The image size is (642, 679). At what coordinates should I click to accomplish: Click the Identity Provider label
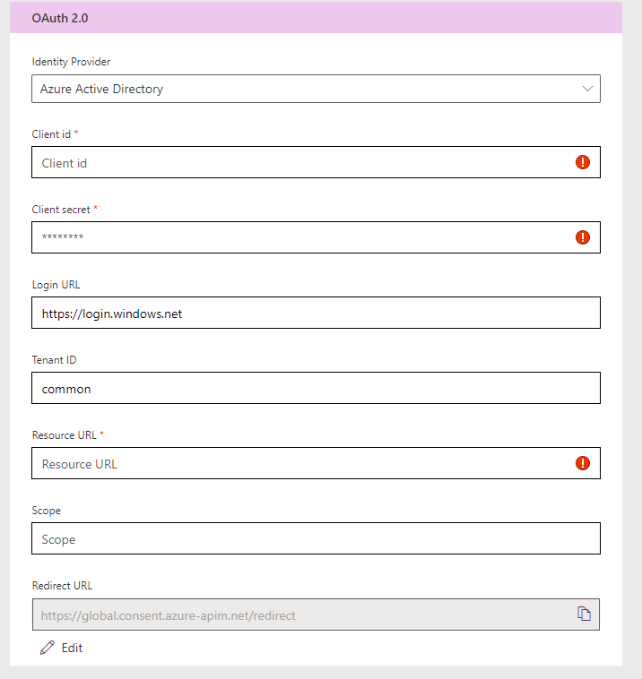click(71, 62)
